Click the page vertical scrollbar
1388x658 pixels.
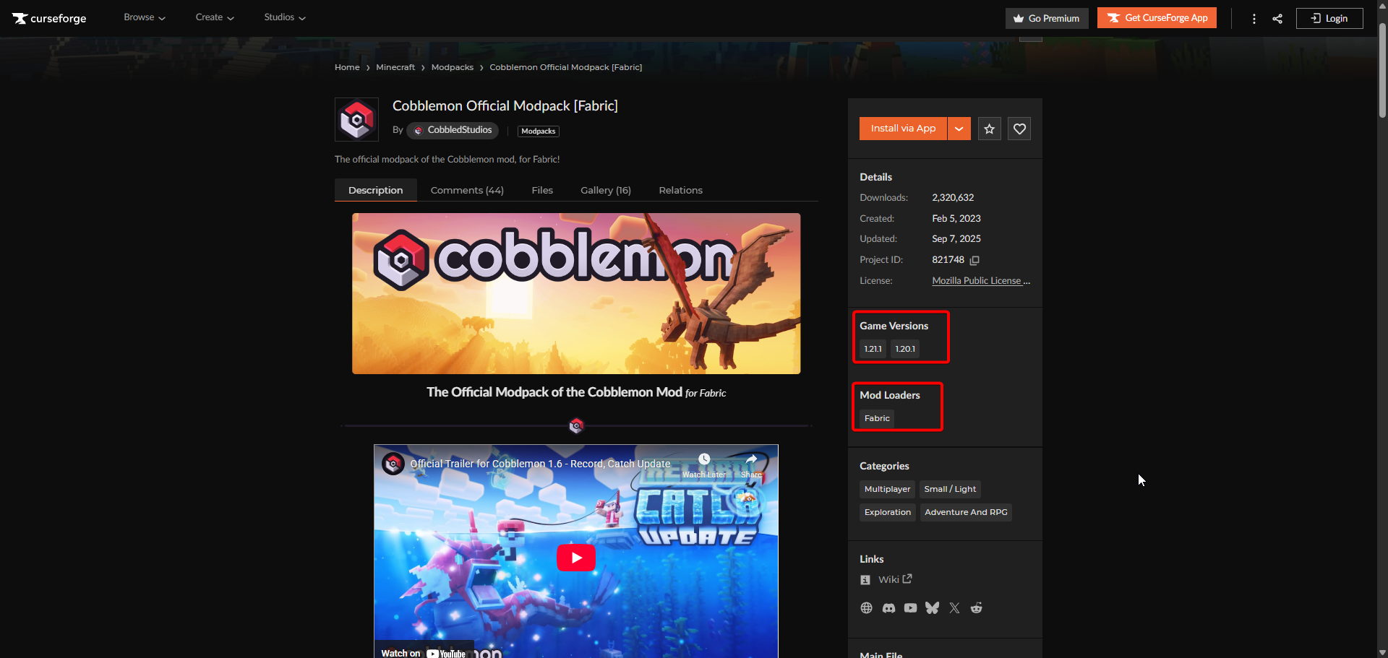tap(1382, 72)
